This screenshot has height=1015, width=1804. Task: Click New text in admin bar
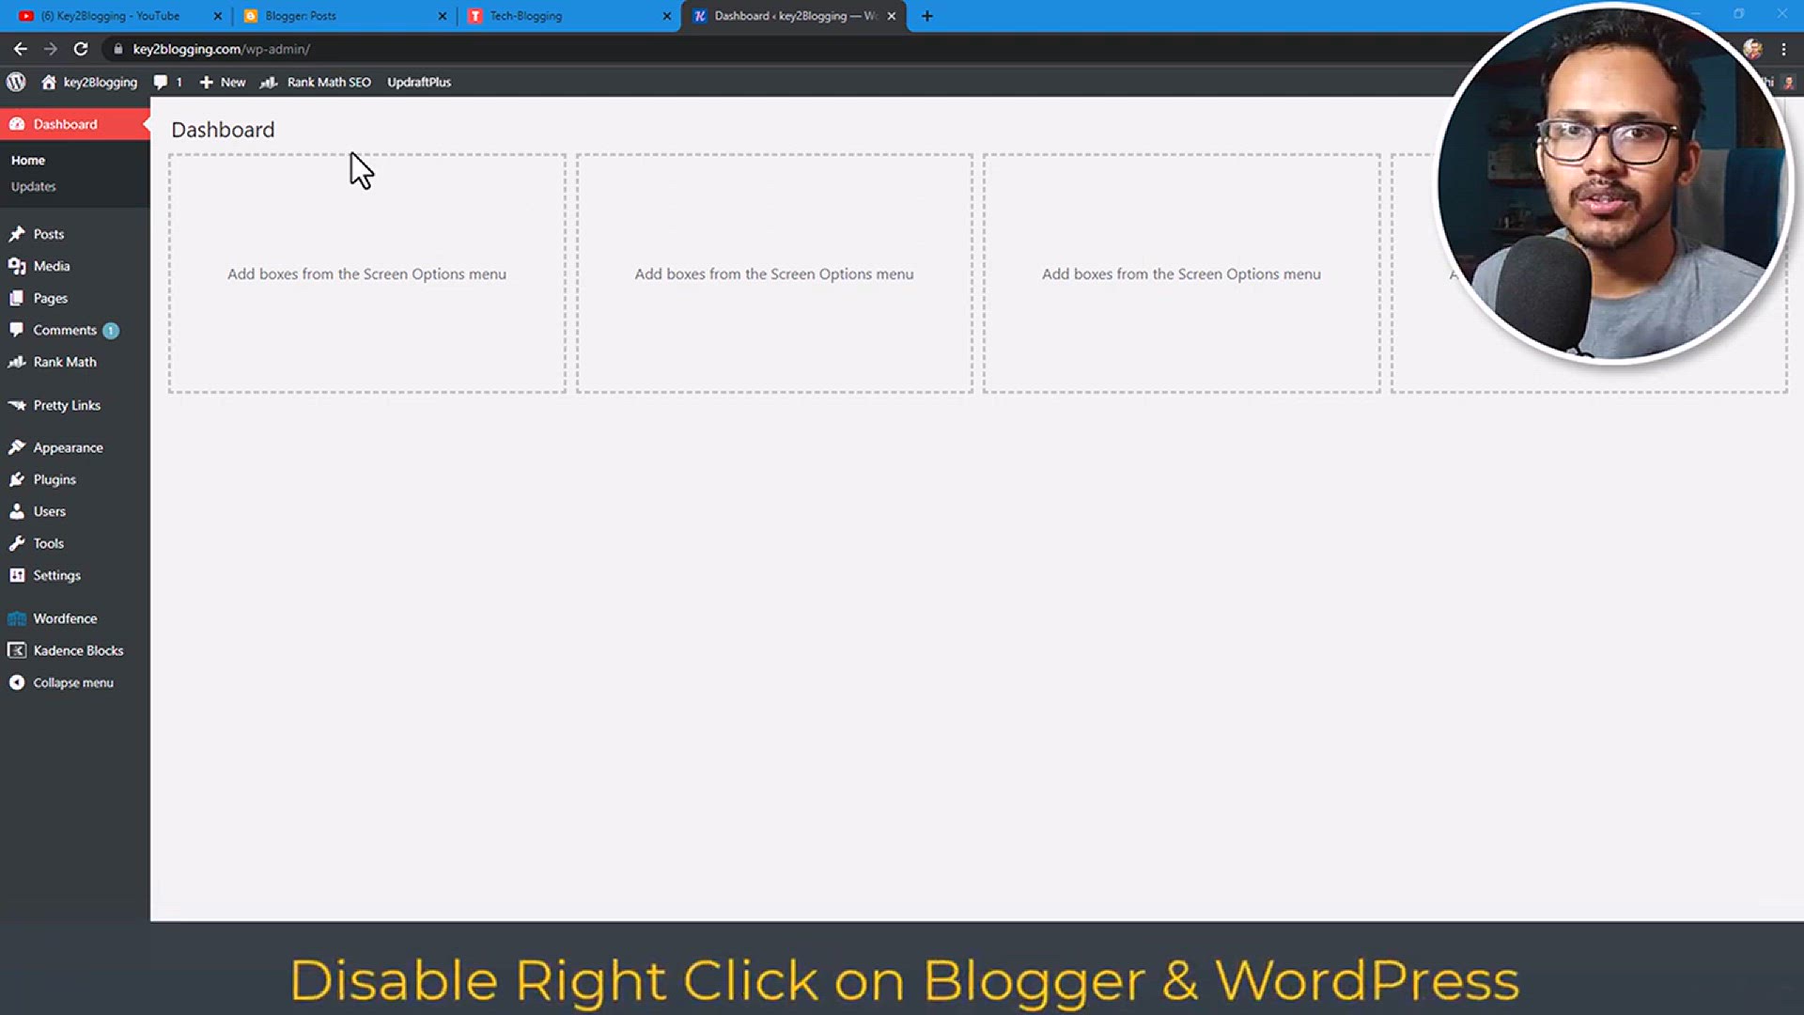(233, 82)
